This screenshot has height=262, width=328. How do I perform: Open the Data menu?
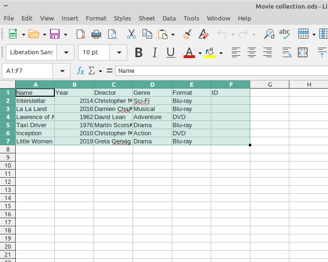pyautogui.click(x=169, y=18)
